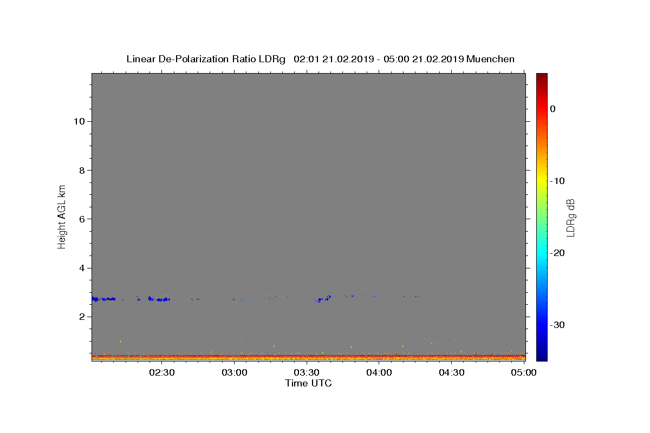Click the 03:00 time tick label

235,372
